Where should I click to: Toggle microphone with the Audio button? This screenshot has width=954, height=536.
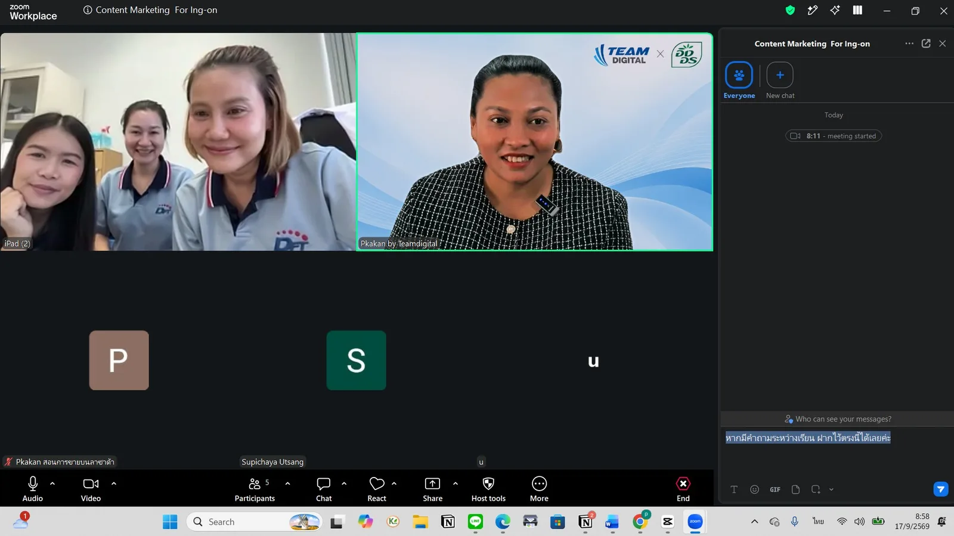tap(33, 489)
